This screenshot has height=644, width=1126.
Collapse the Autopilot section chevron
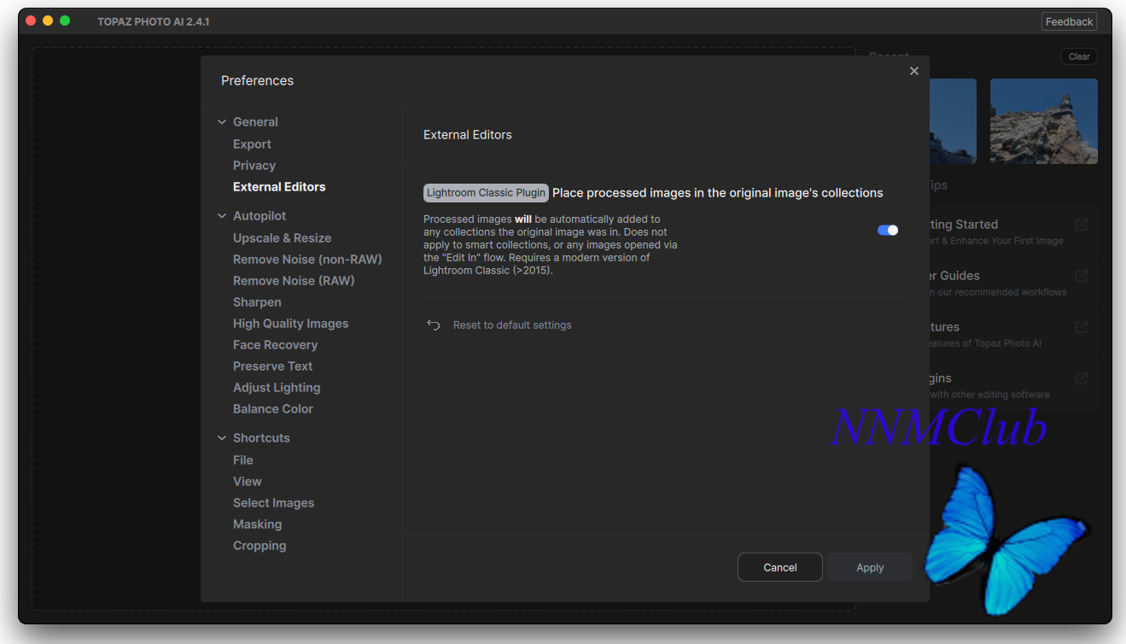222,216
